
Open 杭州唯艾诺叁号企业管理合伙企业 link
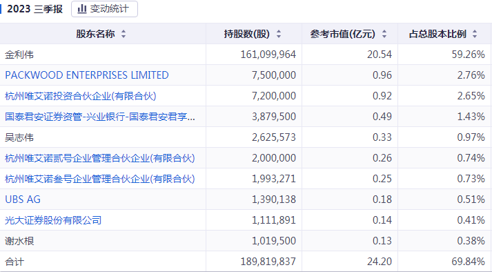[x=100, y=179]
